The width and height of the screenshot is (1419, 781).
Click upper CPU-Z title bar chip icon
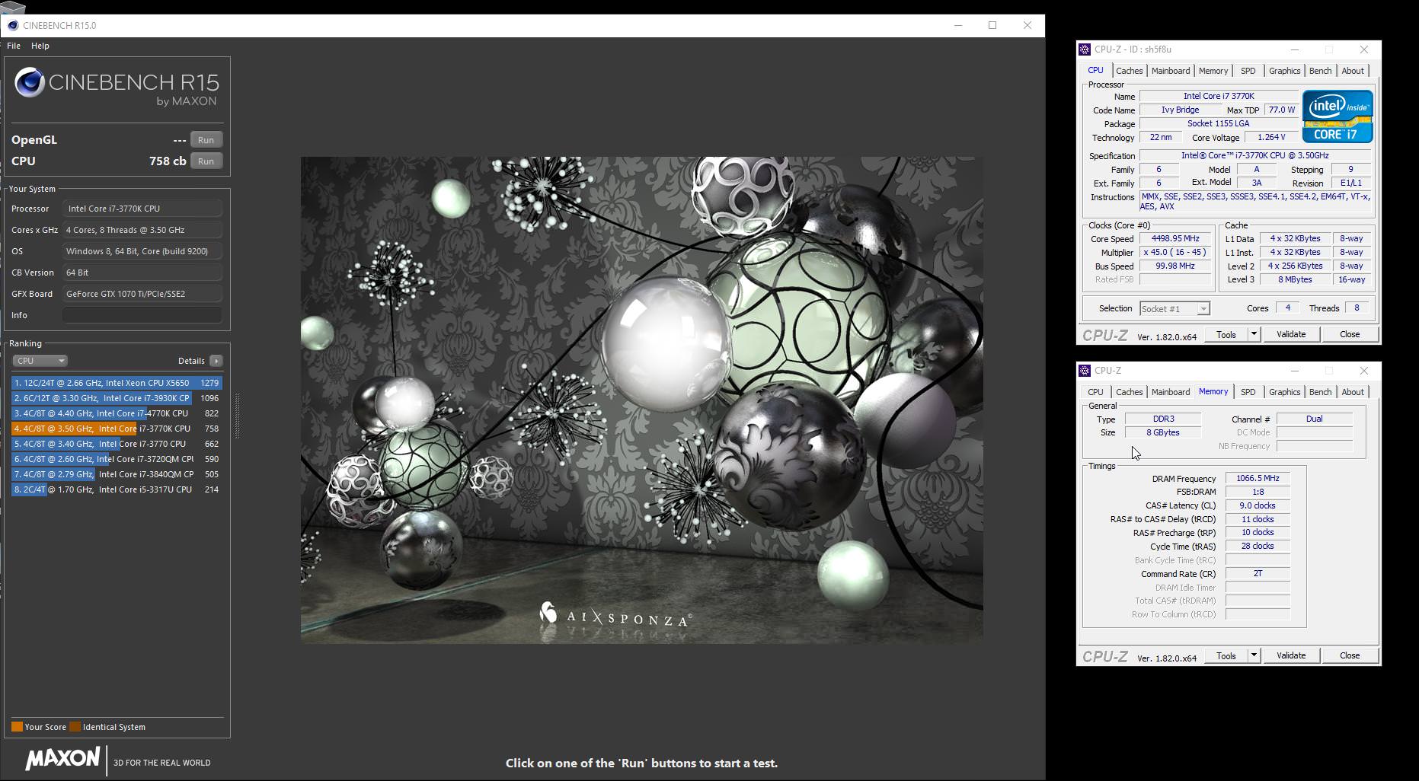tap(1085, 49)
